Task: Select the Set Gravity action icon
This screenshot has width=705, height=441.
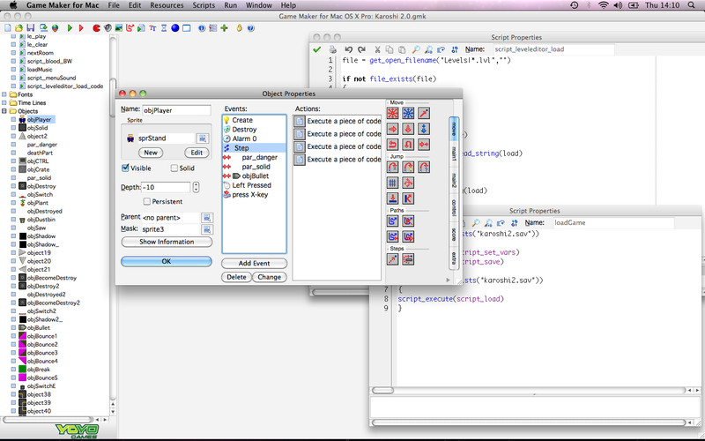Action: pos(424,129)
